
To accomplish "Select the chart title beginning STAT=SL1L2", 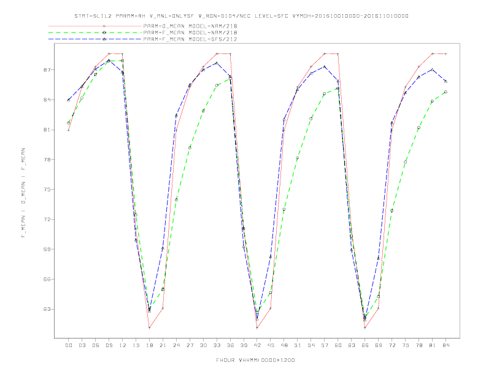I will point(241,16).
